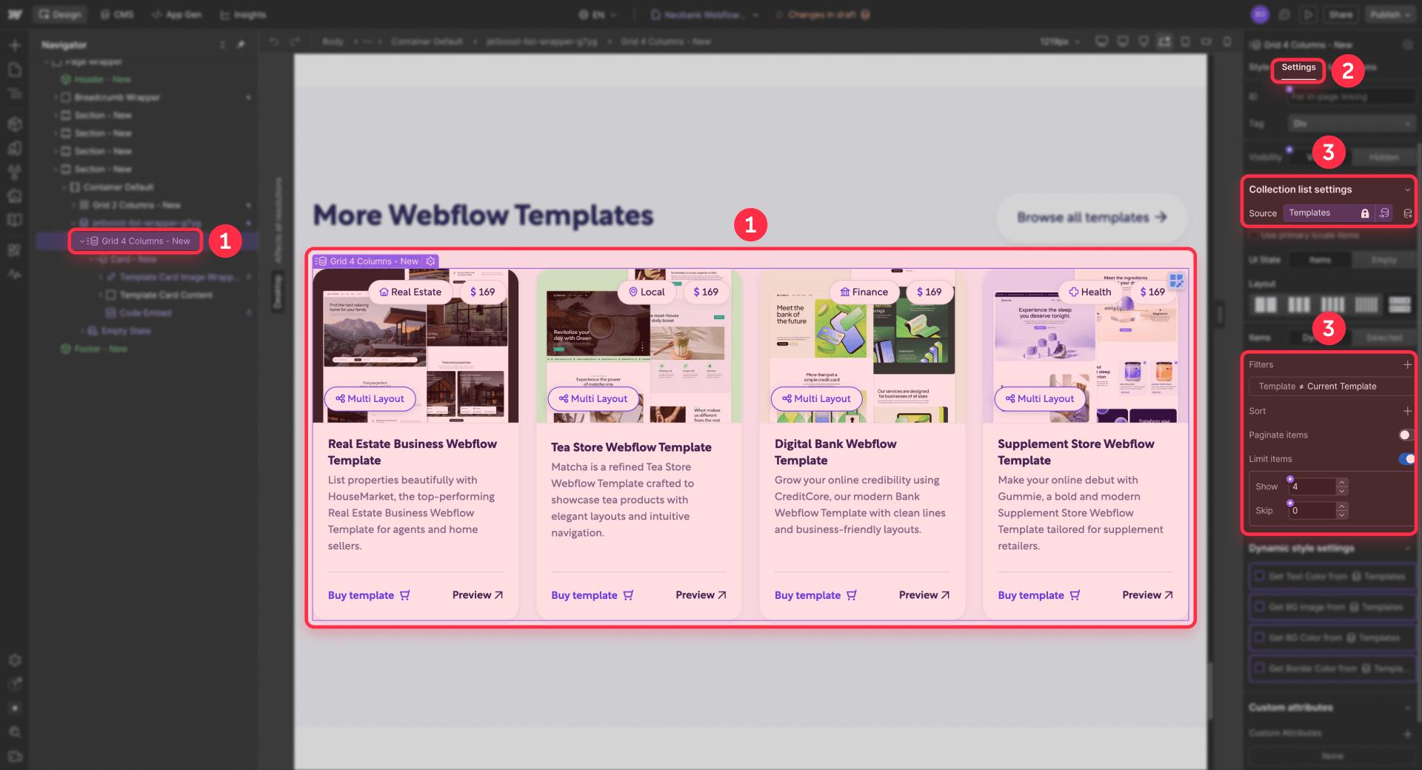The height and width of the screenshot is (770, 1422).
Task: Select the two-column layout icon
Action: (1265, 304)
